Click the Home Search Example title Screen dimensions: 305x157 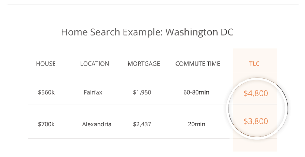147,32
